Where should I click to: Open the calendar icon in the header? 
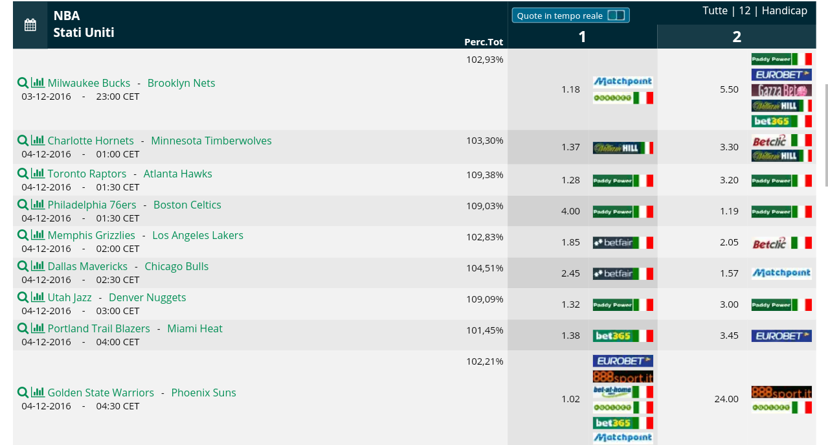click(30, 25)
